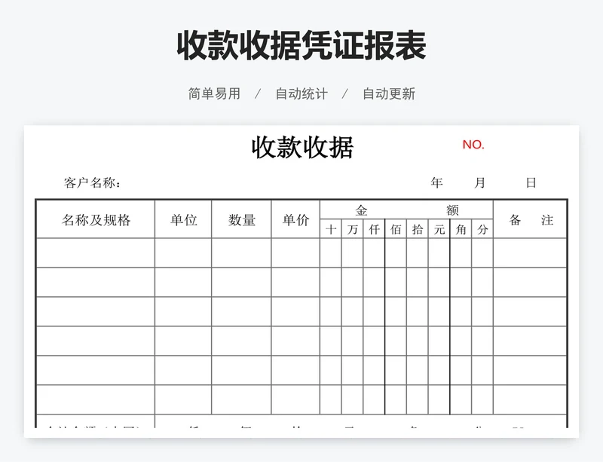Click the red NO. label
The width and height of the screenshot is (603, 462).
473,145
